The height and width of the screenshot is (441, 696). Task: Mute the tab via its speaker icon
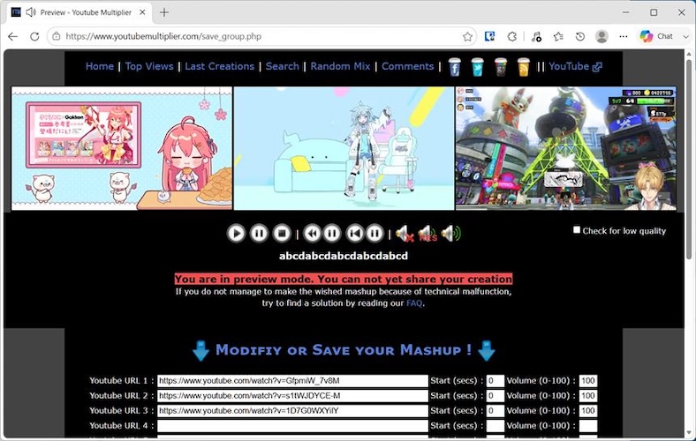pos(31,12)
